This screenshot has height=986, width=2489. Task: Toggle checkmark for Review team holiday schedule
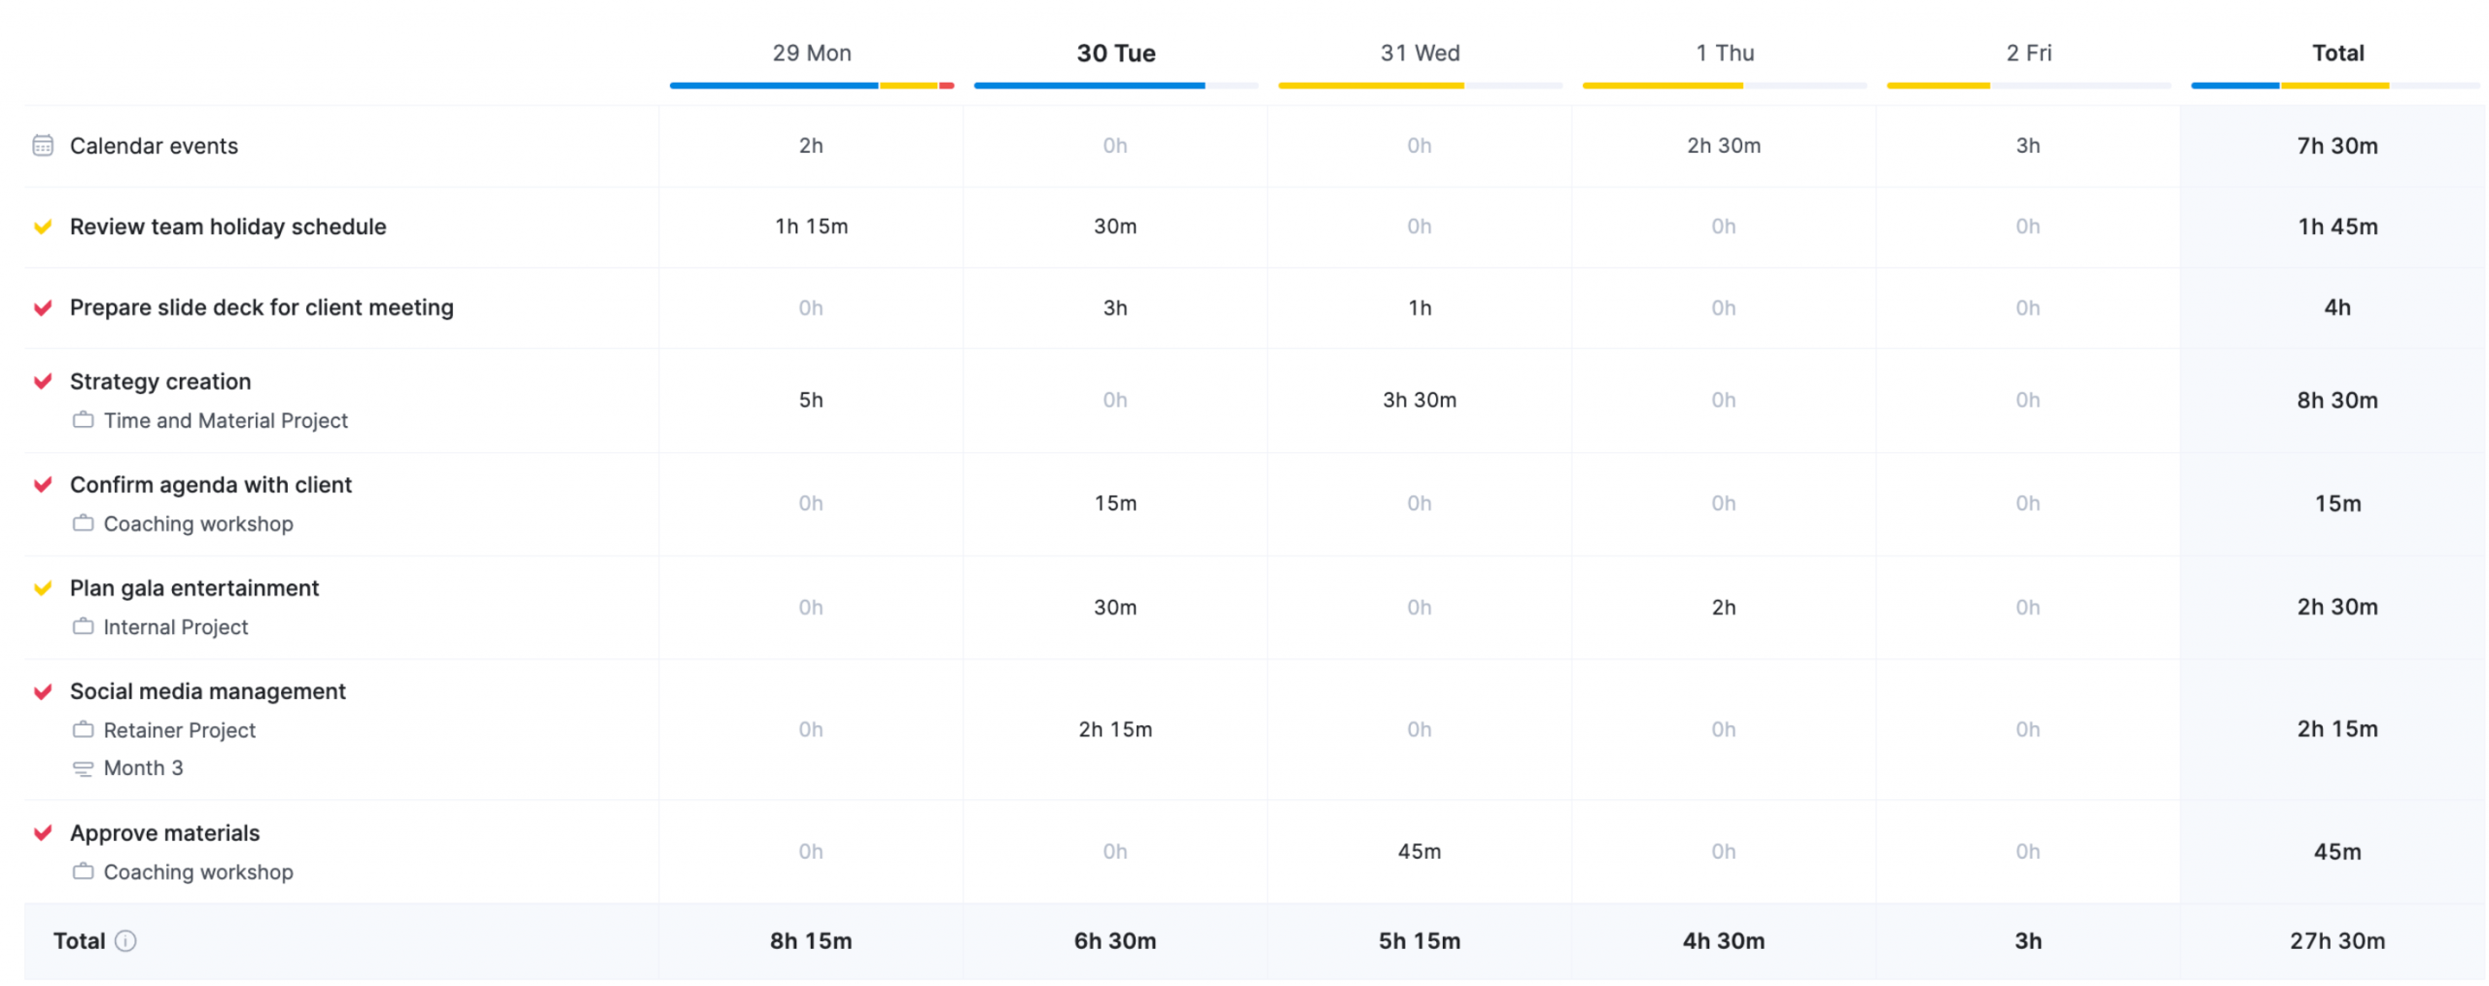tap(43, 227)
